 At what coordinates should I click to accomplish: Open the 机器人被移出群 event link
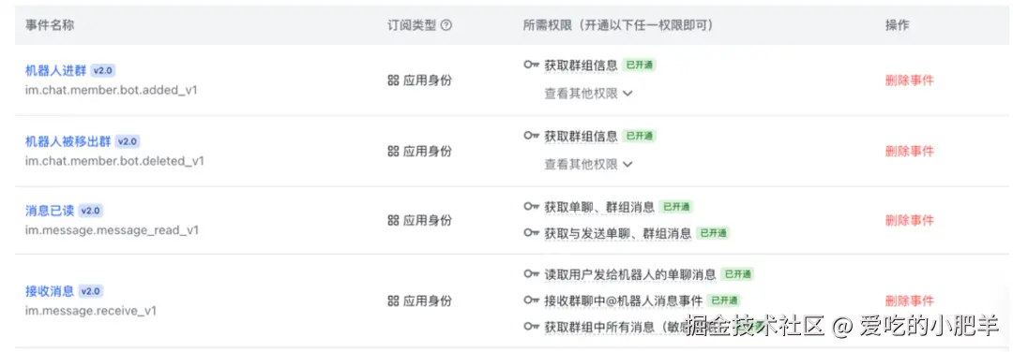click(x=68, y=141)
